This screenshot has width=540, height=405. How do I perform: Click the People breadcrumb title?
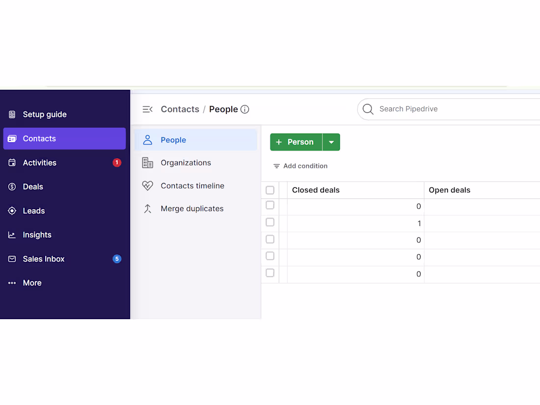[223, 109]
